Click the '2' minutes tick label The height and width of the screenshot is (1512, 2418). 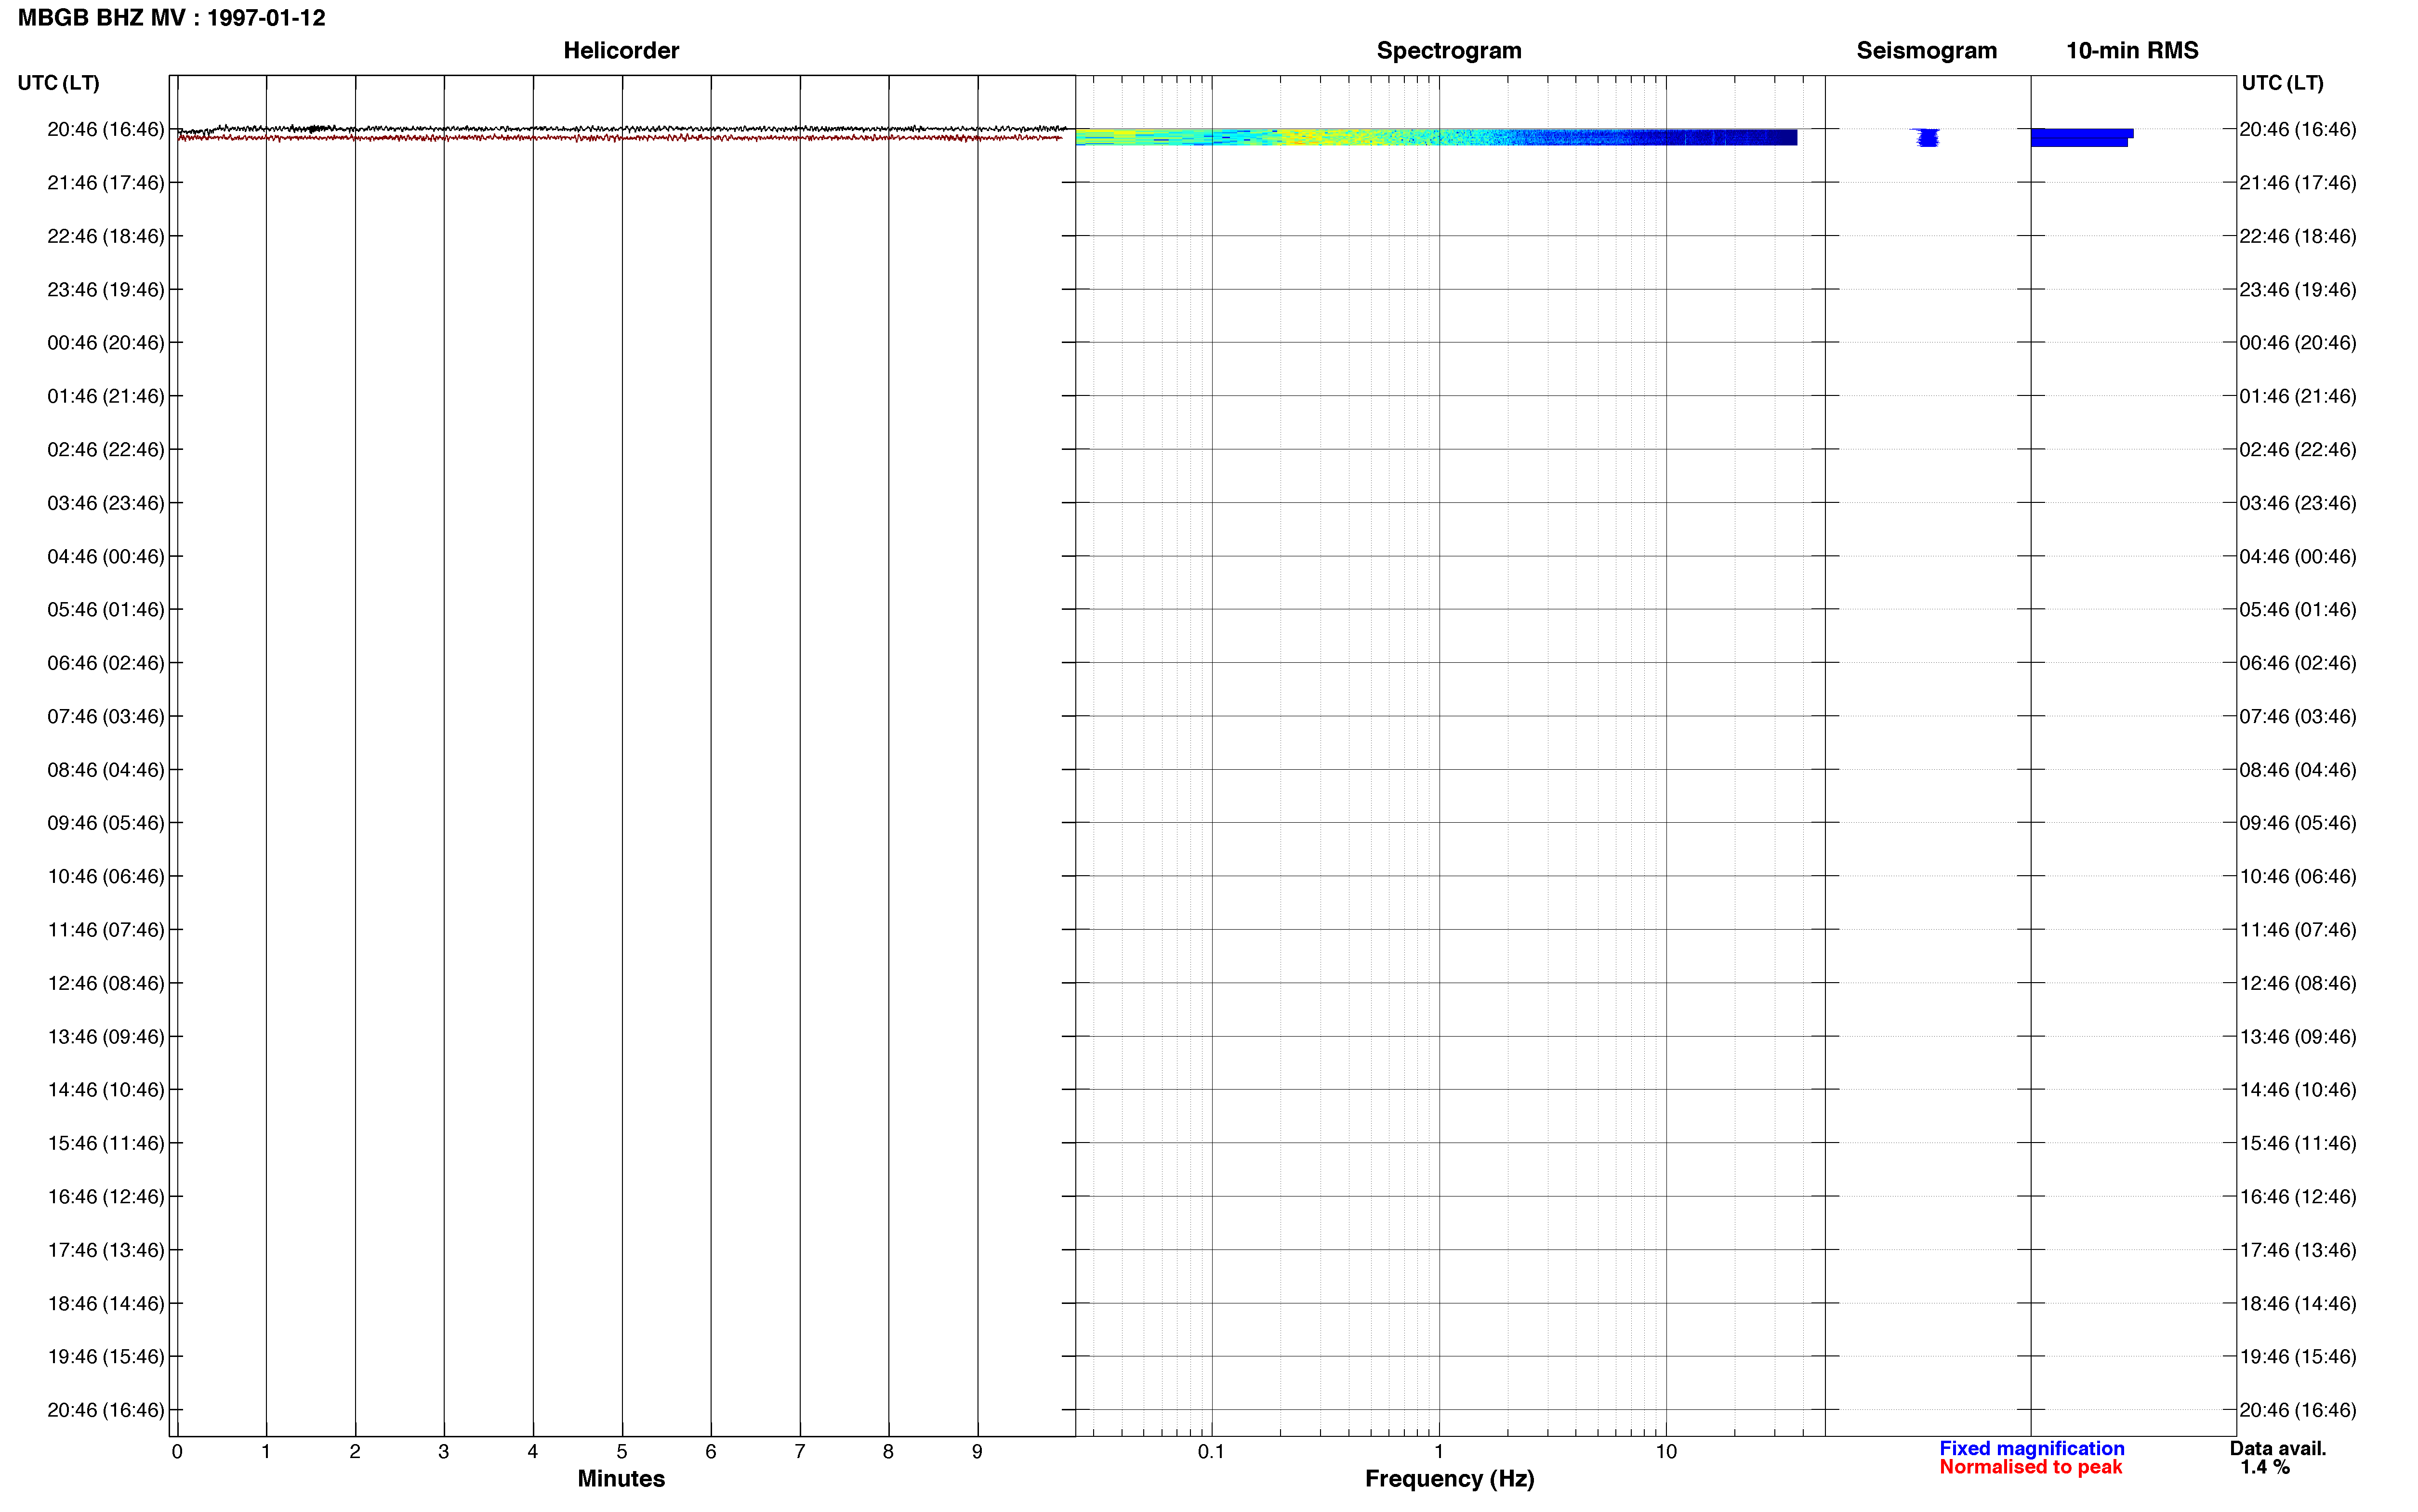(x=355, y=1452)
